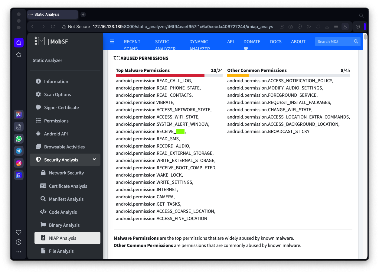Viewport: 379px width, 273px height.
Task: Click the red Top Malware Permissions progress bar
Action: point(160,75)
